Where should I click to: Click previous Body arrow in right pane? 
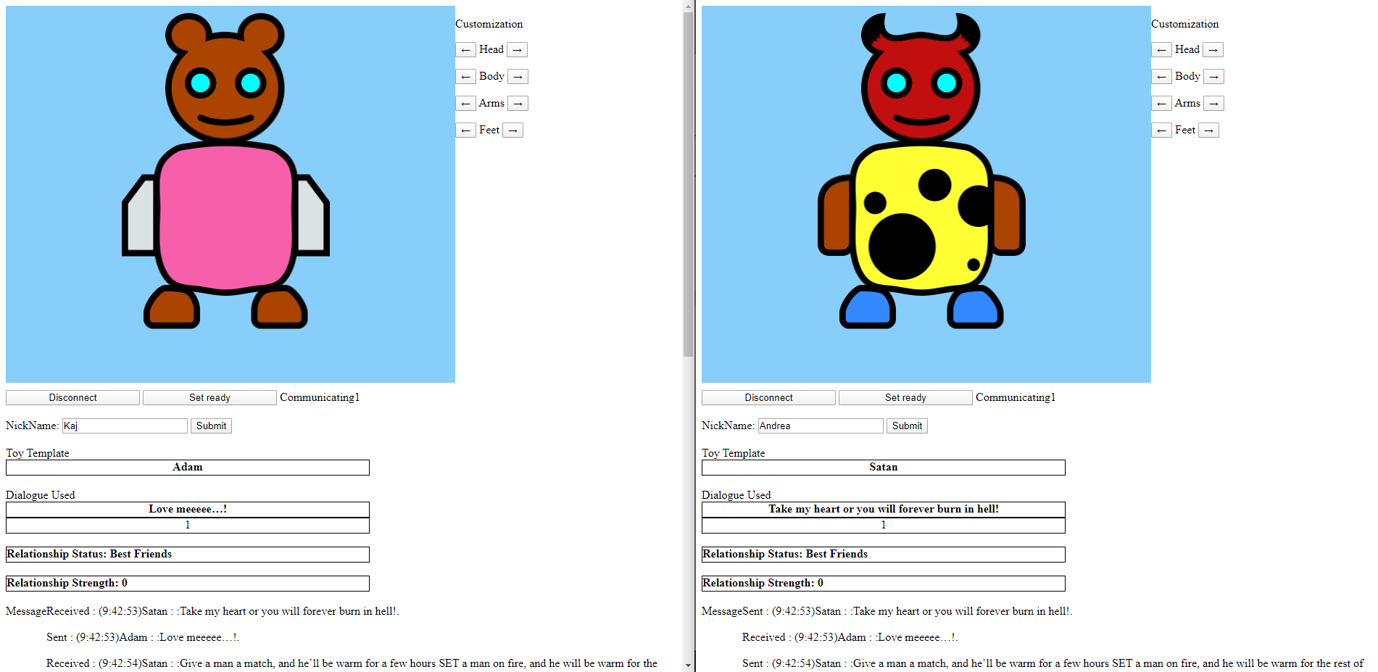click(1161, 77)
